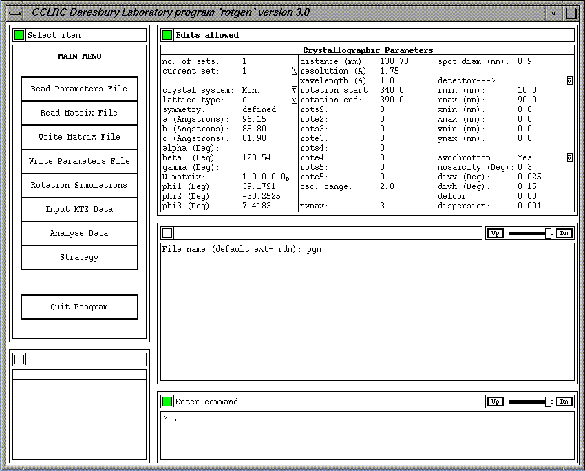
Task: Select 'Read Parameters File' from main menu
Action: click(79, 89)
